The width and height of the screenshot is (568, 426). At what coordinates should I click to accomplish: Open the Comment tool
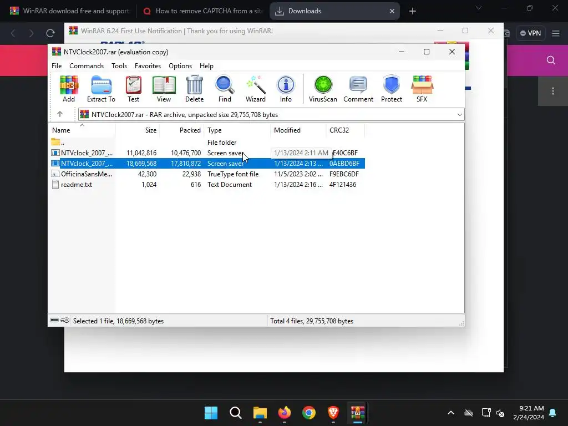click(x=358, y=89)
